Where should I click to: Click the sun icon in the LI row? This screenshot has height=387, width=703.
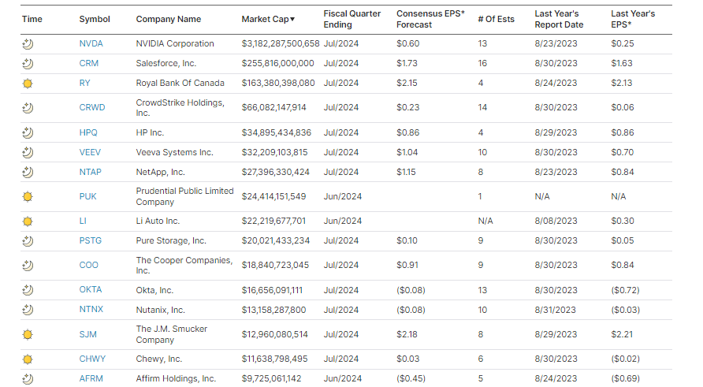click(x=28, y=221)
